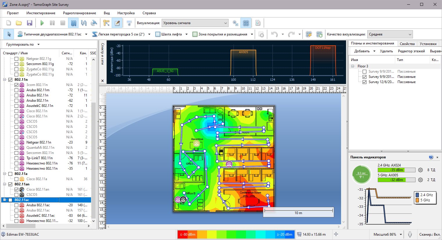The height and width of the screenshot is (240, 442).
Task: Open the Визуализация dropdown showing Уровень сигнала
Action: click(x=195, y=23)
